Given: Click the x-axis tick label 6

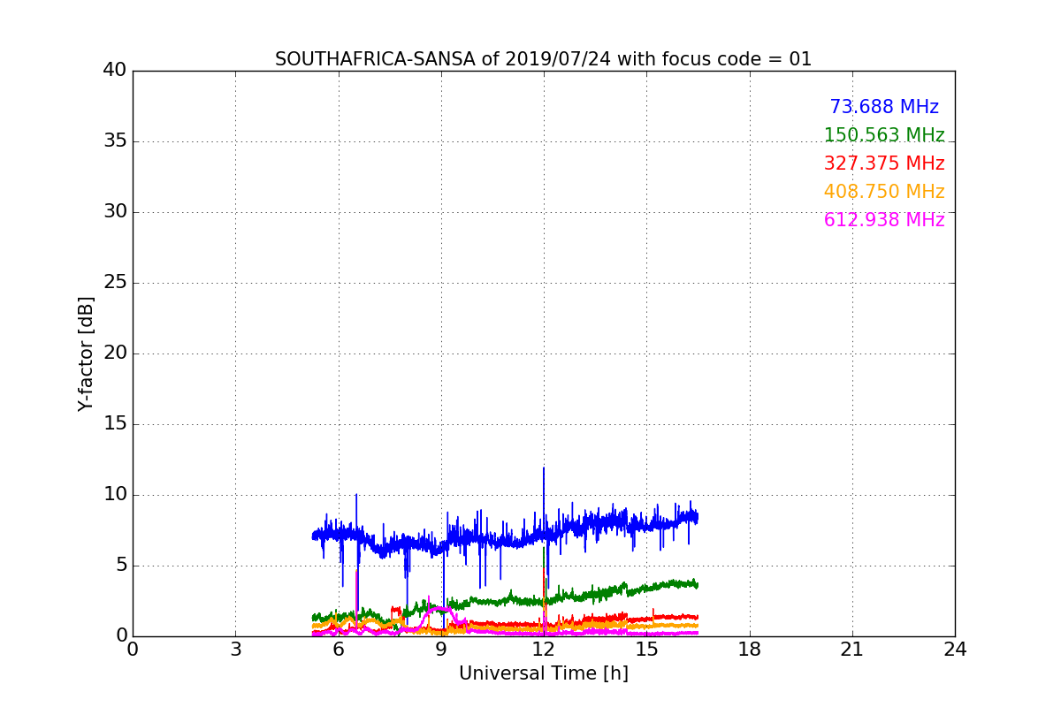Looking at the screenshot, I should [338, 650].
